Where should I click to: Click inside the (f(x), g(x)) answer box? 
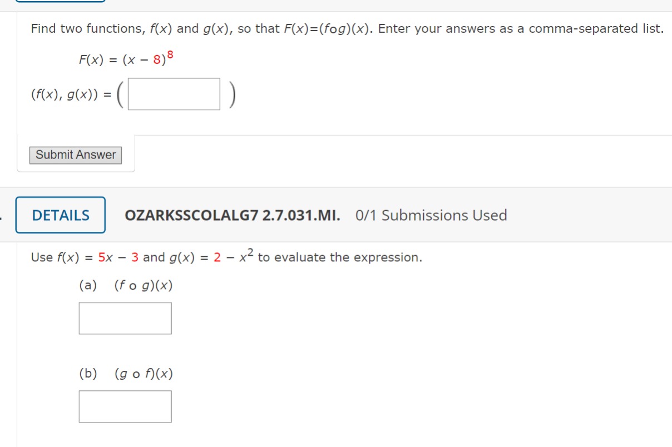coord(173,93)
